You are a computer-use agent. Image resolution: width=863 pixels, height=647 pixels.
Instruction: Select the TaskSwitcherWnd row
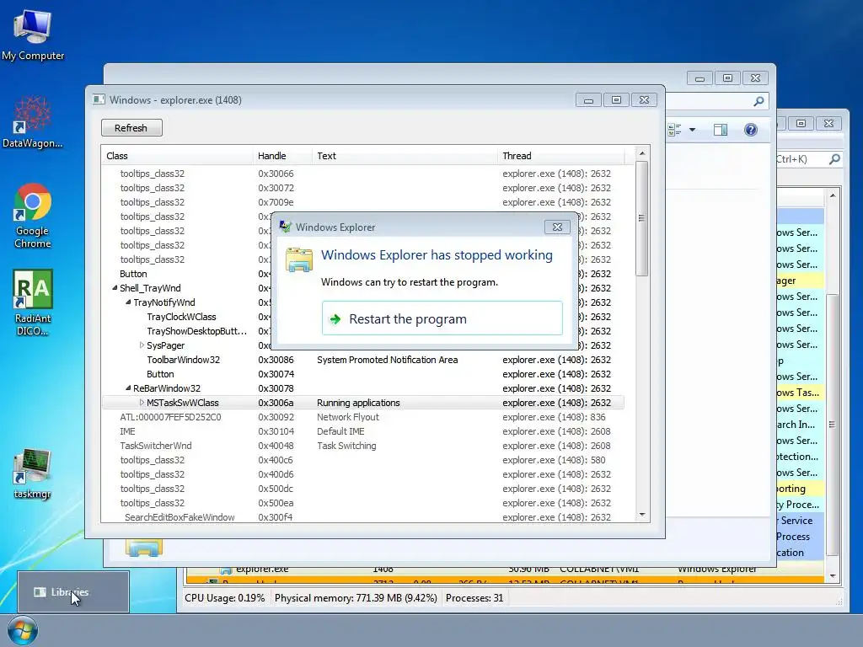(x=362, y=445)
